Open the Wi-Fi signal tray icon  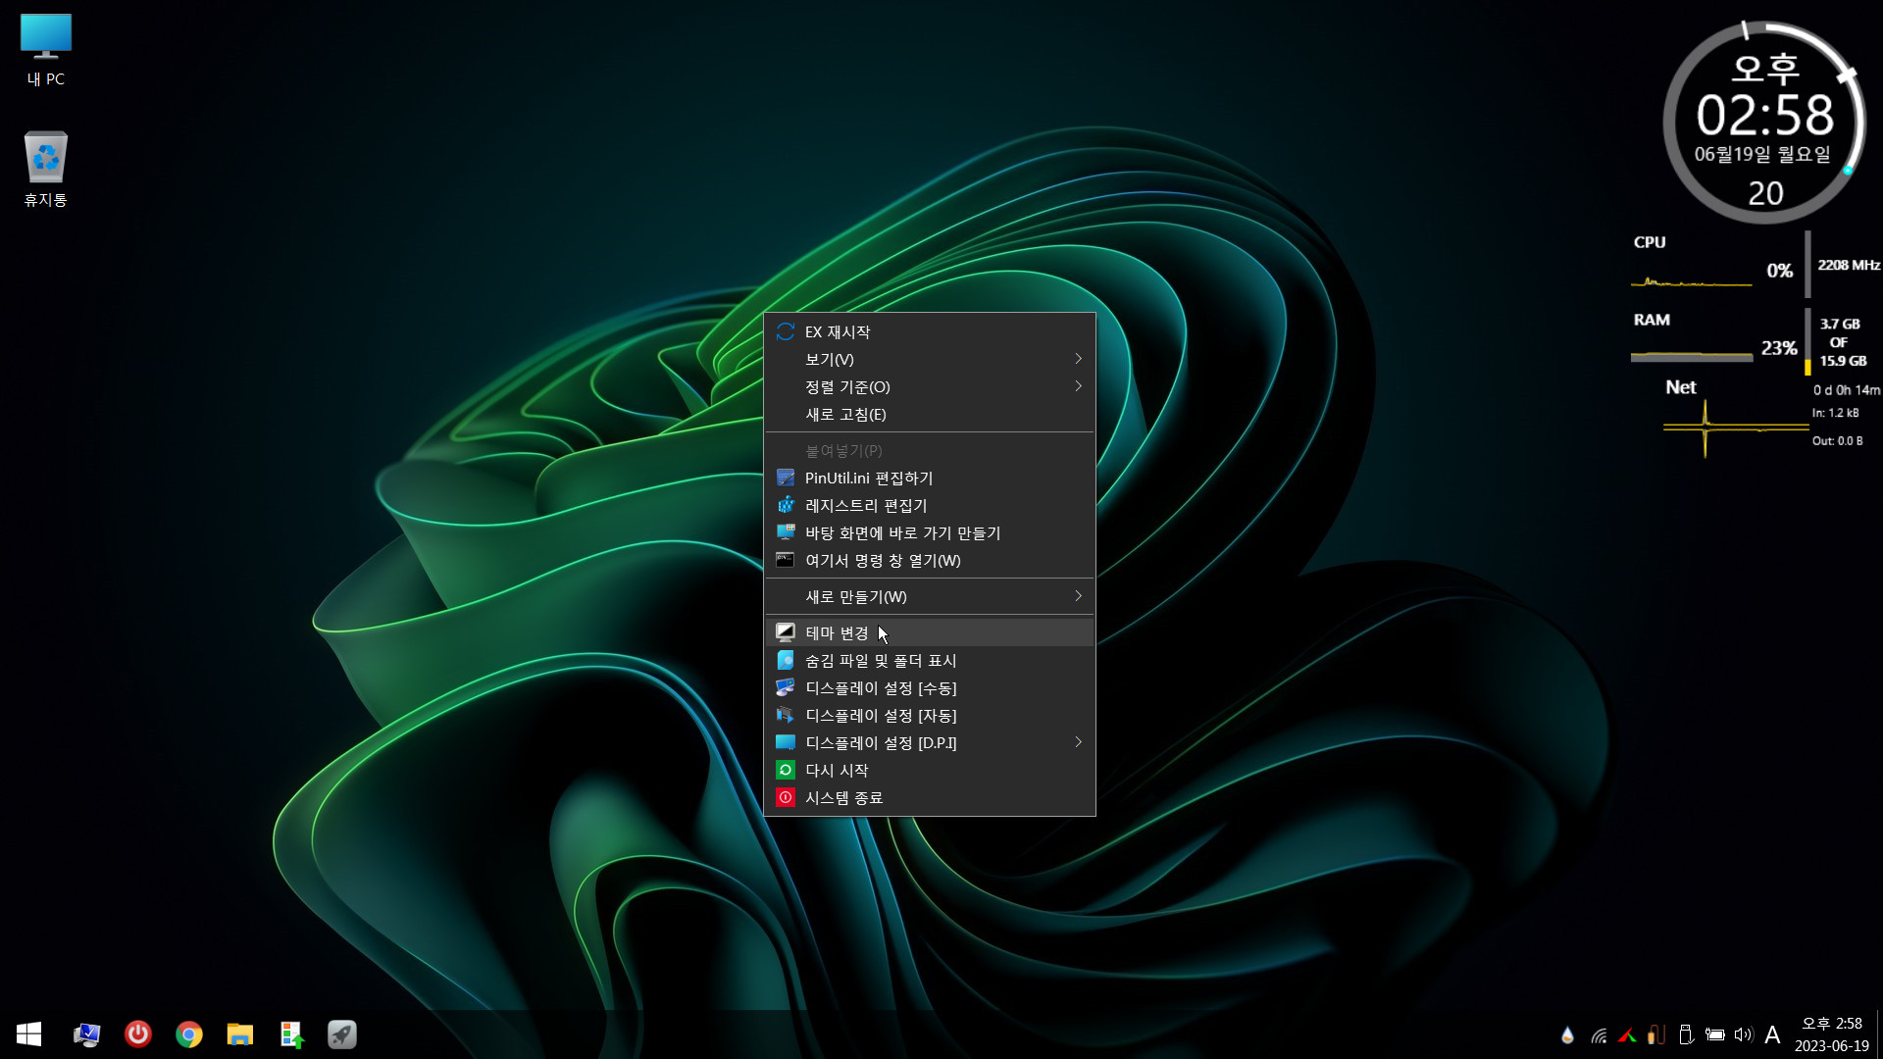pos(1598,1034)
